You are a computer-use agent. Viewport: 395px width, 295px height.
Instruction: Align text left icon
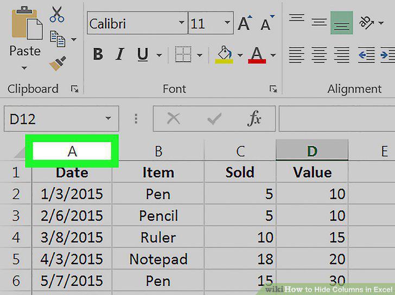point(296,55)
